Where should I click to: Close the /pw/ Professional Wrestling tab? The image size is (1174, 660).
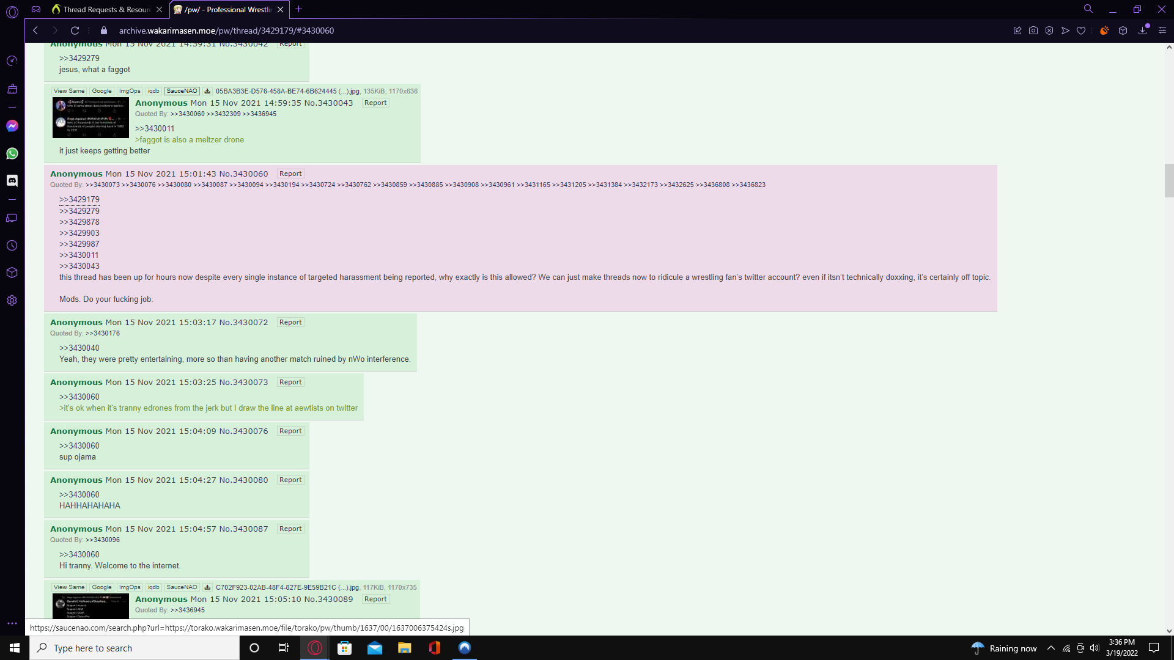(x=280, y=9)
